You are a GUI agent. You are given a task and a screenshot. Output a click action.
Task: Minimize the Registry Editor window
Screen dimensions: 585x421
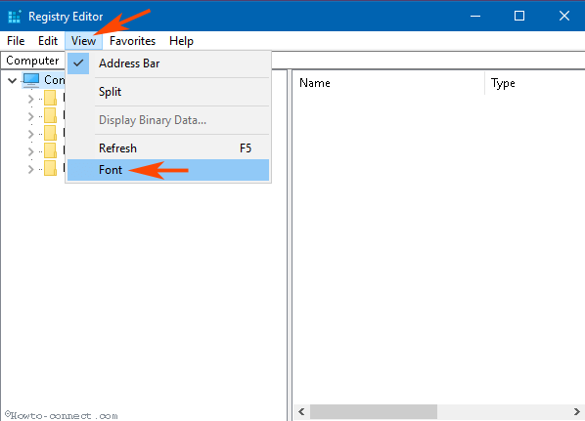(x=475, y=16)
